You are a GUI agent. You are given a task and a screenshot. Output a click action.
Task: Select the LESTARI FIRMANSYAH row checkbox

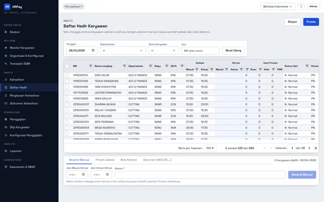coord(67,93)
